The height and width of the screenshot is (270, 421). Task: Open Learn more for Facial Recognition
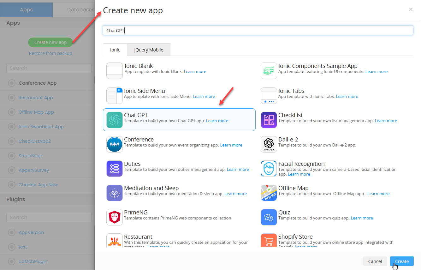[x=299, y=174]
